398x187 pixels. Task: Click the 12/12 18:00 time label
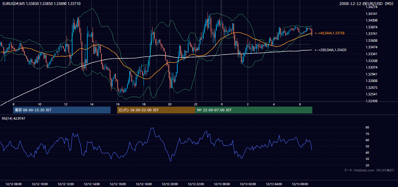point(144,184)
